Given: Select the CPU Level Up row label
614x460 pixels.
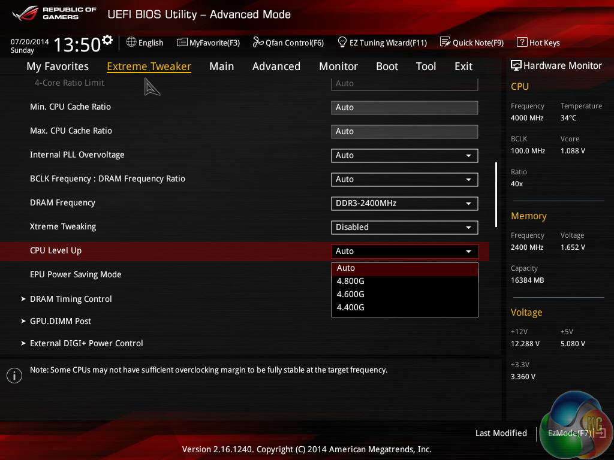Looking at the screenshot, I should (x=56, y=251).
